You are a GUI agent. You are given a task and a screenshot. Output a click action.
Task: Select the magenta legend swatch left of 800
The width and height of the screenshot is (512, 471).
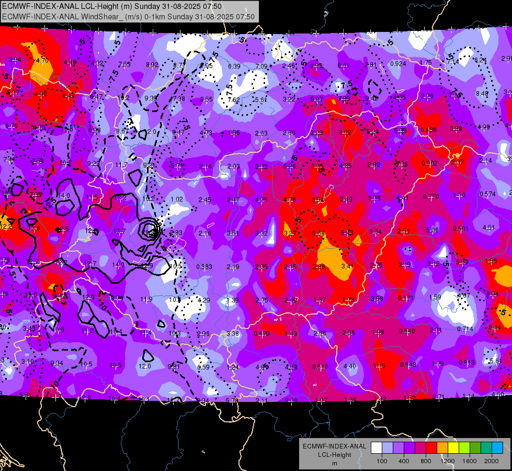click(420, 447)
